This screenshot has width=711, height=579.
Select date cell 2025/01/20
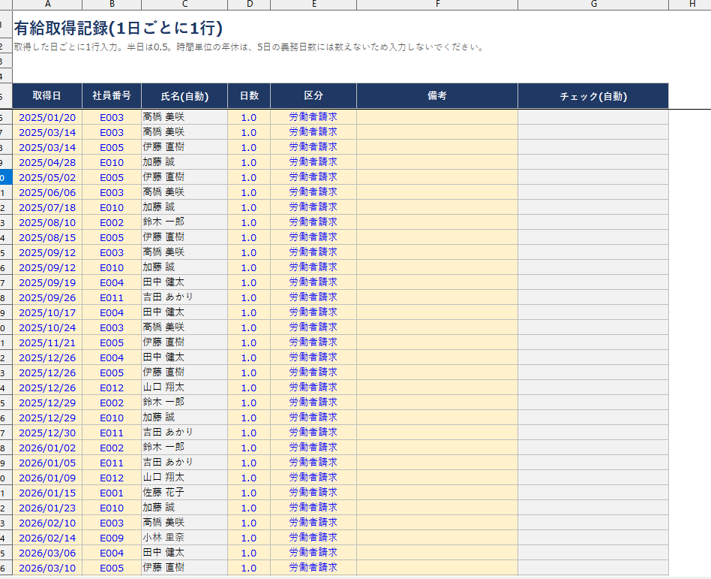(x=47, y=117)
